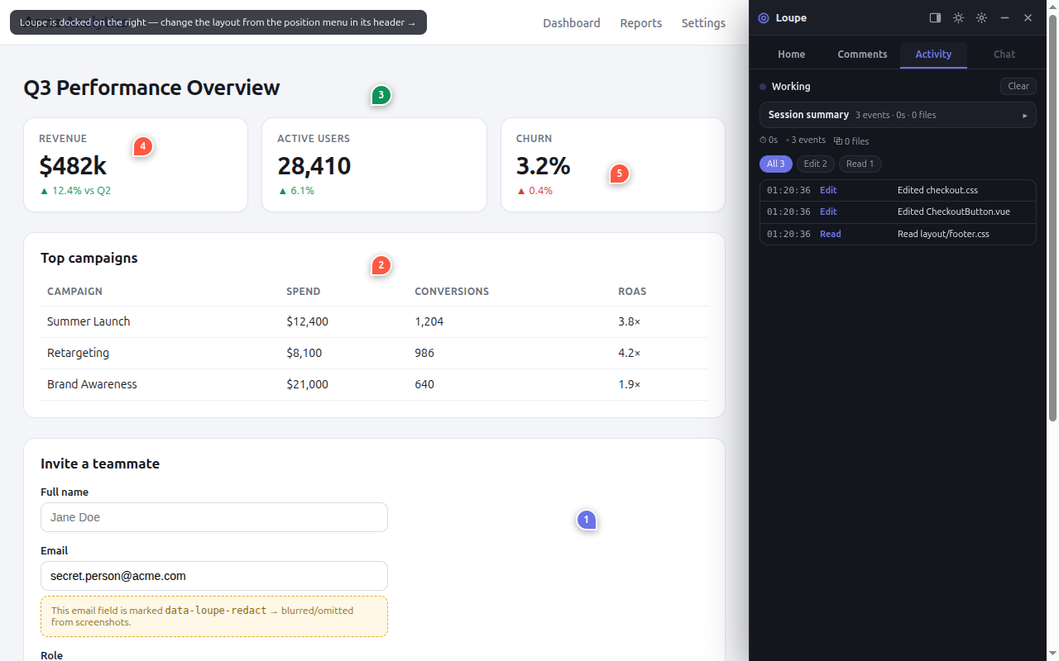Open green comment pin number 3
The height and width of the screenshot is (661, 1059).
381,95
